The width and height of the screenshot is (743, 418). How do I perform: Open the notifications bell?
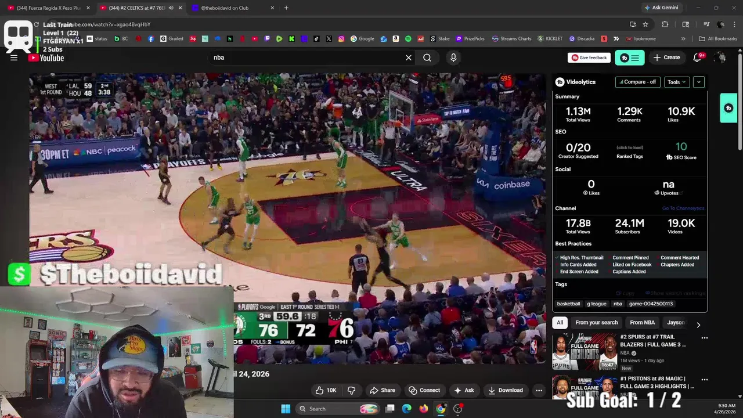698,57
